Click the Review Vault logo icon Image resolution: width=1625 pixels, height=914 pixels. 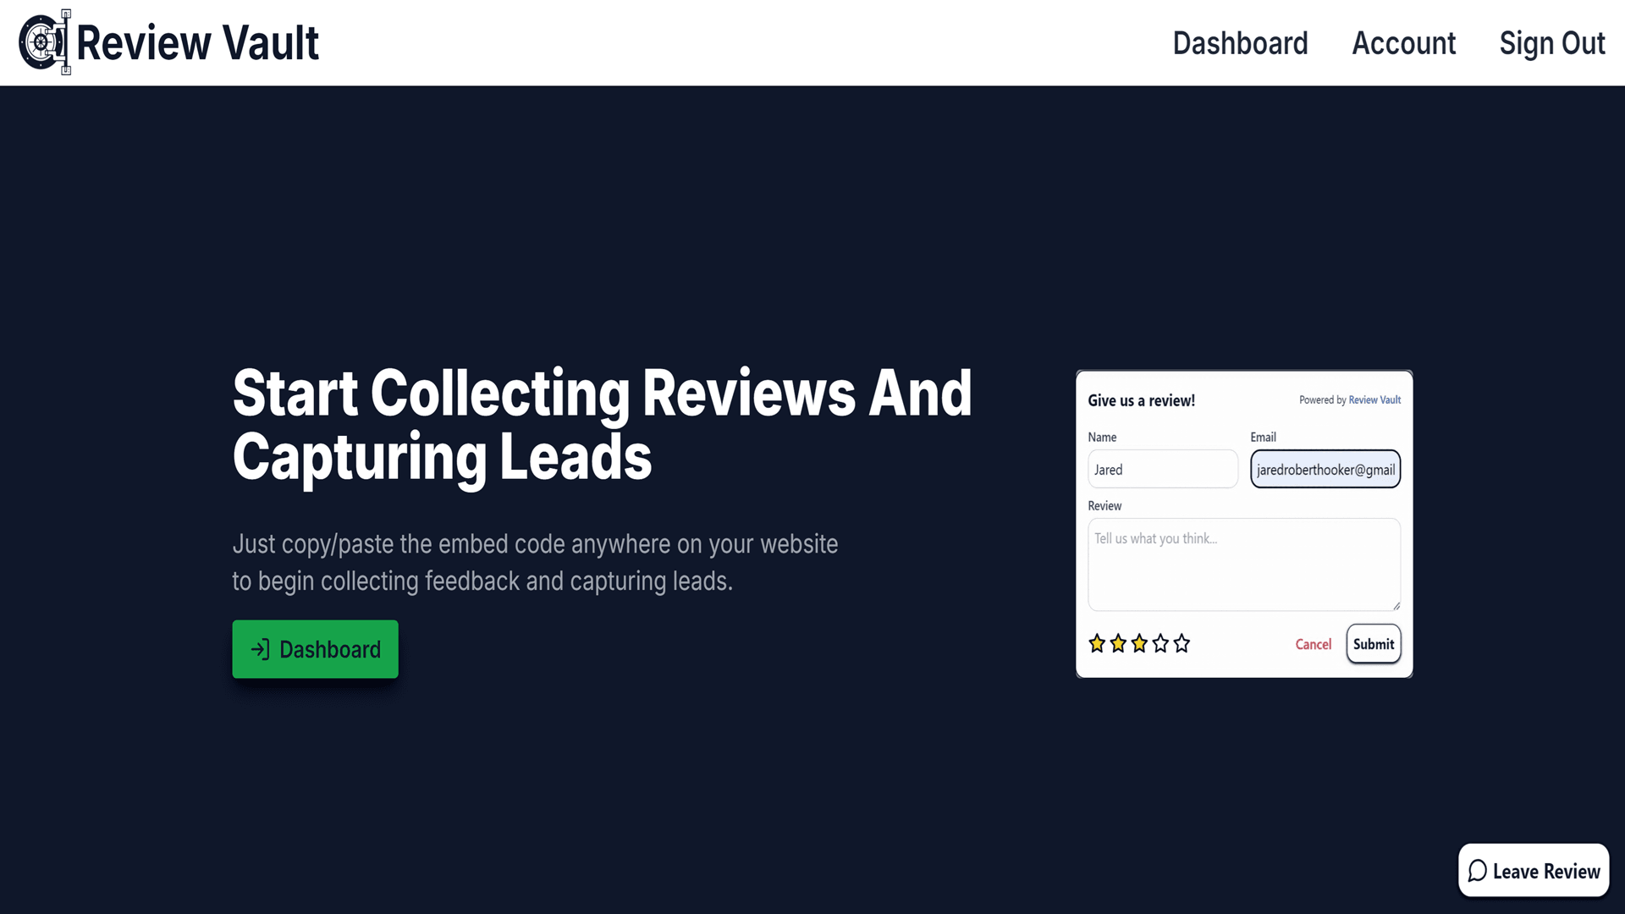coord(43,41)
